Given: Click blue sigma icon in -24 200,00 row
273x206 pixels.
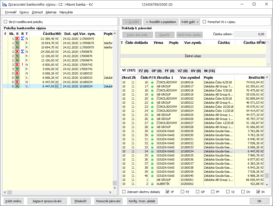Looking at the screenshot, I should tap(22, 51).
